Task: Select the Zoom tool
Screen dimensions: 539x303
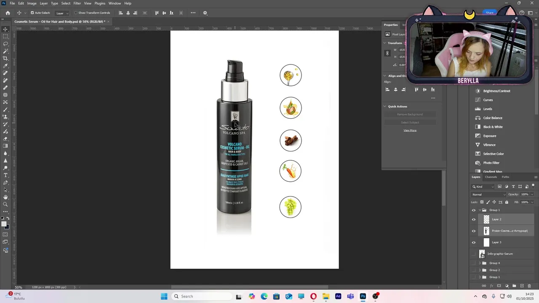Action: click(5, 204)
